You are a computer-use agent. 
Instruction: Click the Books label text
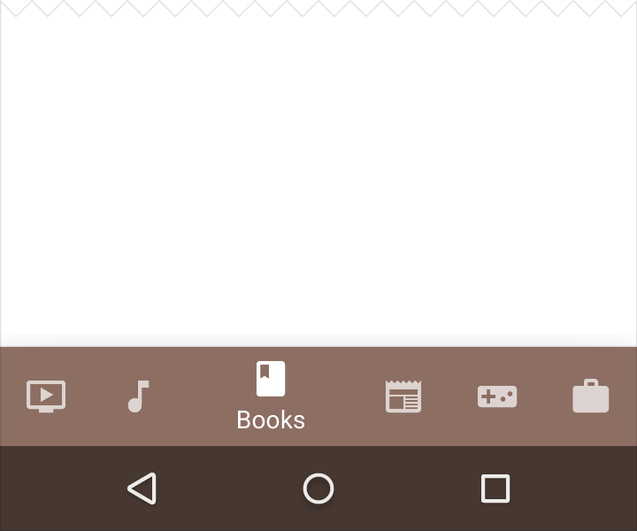click(x=271, y=419)
